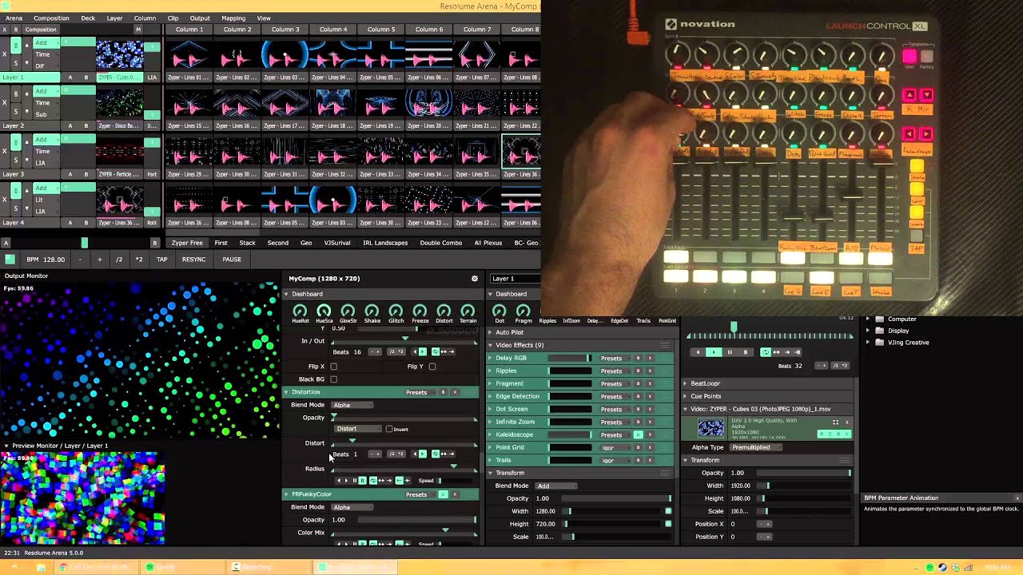The width and height of the screenshot is (1023, 575).
Task: Click the Terrain dashboard knob
Action: (468, 311)
